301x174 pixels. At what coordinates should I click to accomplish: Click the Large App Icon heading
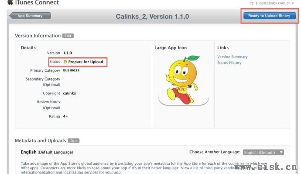171,48
